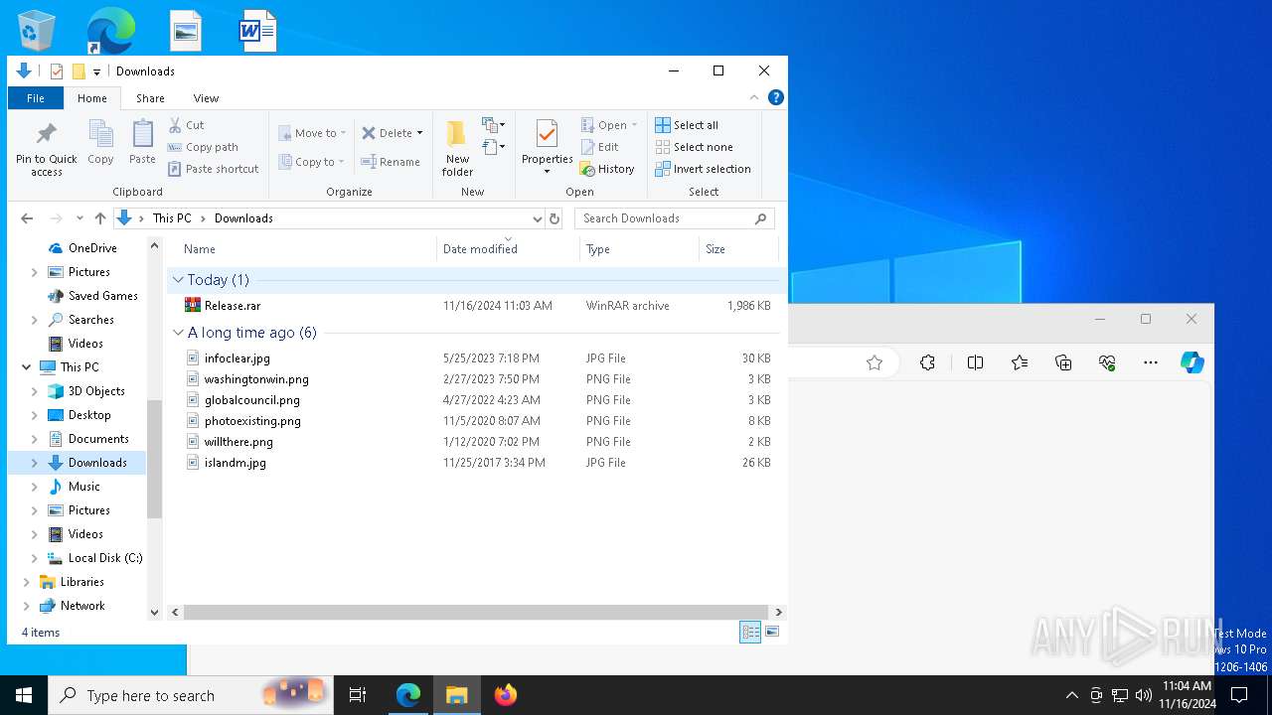The height and width of the screenshot is (715, 1272).
Task: Click the horizontal scrollbar in file list
Action: [x=476, y=613]
